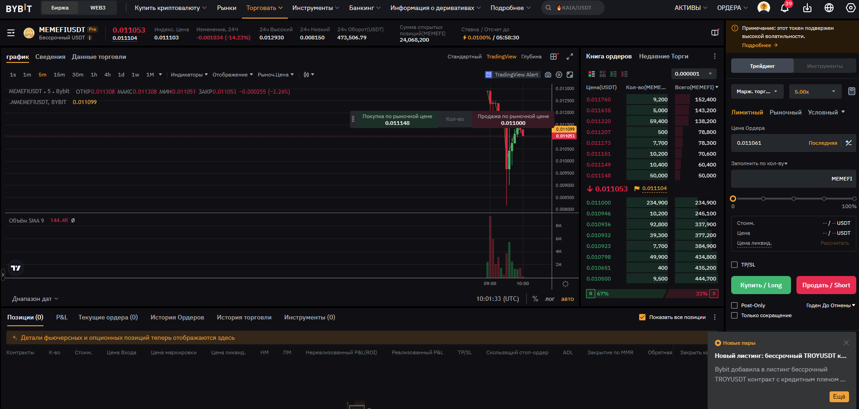The height and width of the screenshot is (409, 859).
Task: Enable the TP/SL checkbox
Action: coord(734,265)
